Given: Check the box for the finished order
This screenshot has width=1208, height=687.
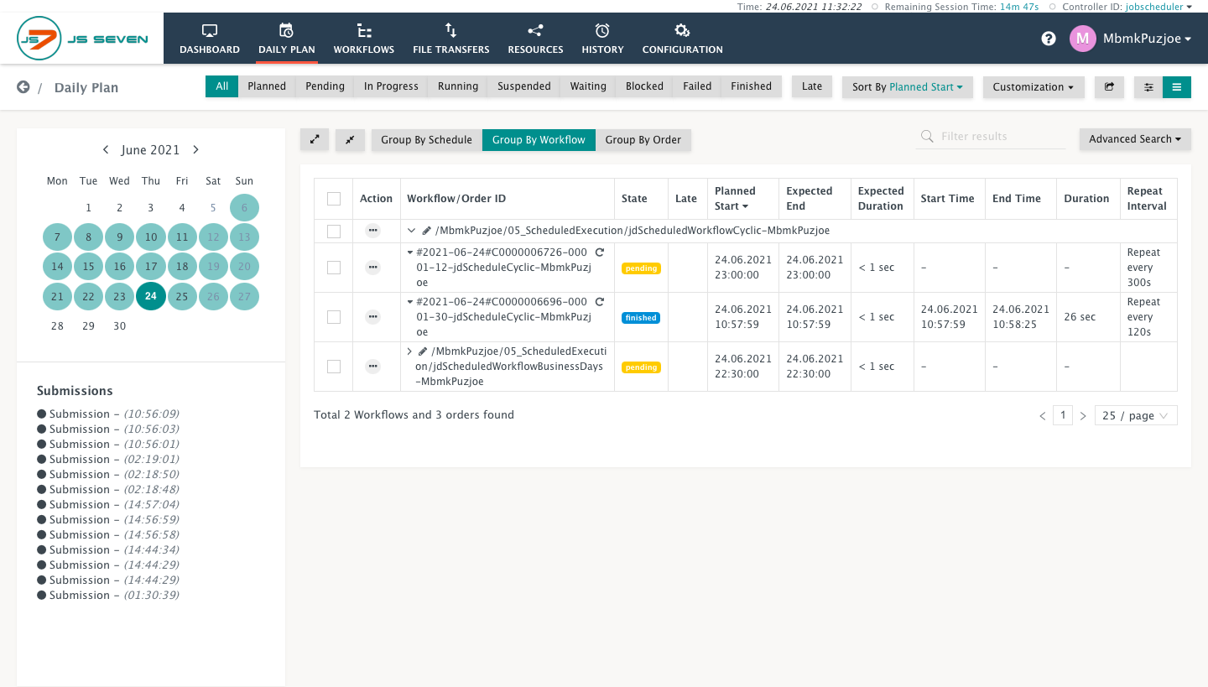Looking at the screenshot, I should 334,317.
